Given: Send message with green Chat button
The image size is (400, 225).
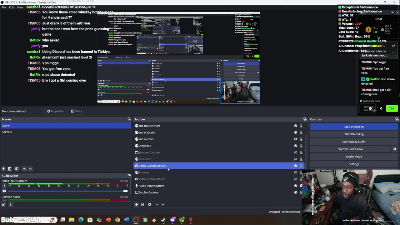Looking at the screenshot, I should coord(392,108).
